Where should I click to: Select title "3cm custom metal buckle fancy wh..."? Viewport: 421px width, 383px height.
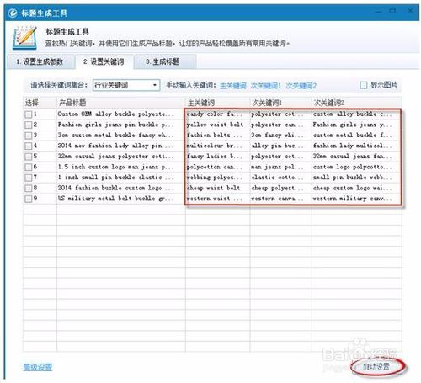tap(115, 136)
